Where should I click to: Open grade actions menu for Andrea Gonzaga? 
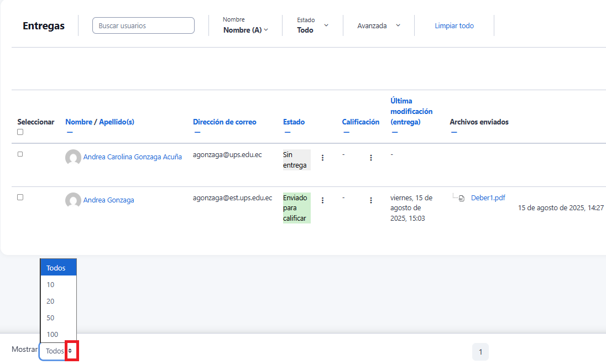point(370,200)
